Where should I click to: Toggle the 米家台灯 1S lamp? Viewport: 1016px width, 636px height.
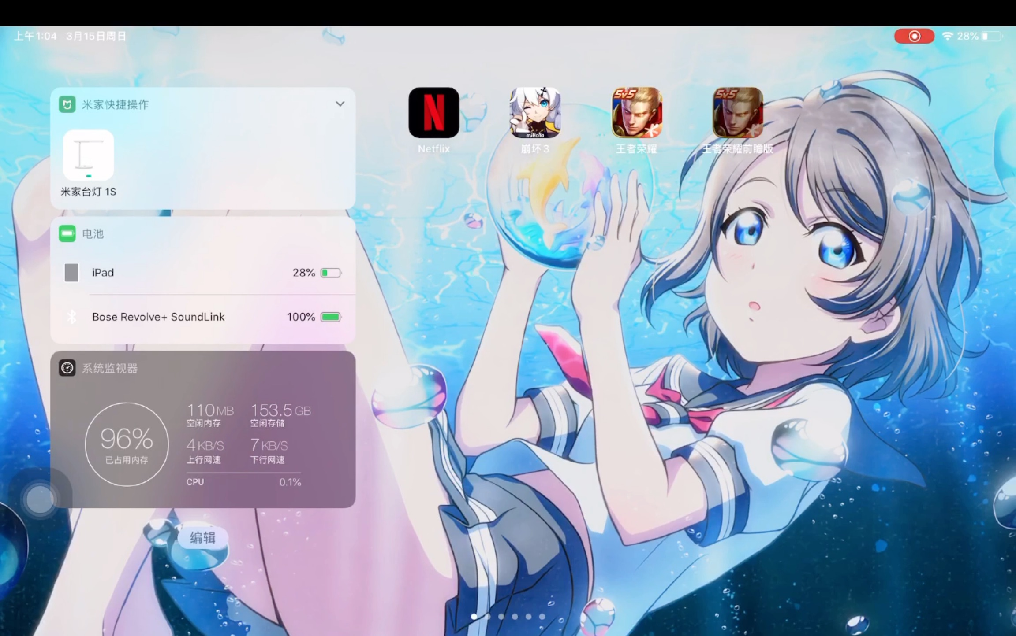(x=89, y=155)
